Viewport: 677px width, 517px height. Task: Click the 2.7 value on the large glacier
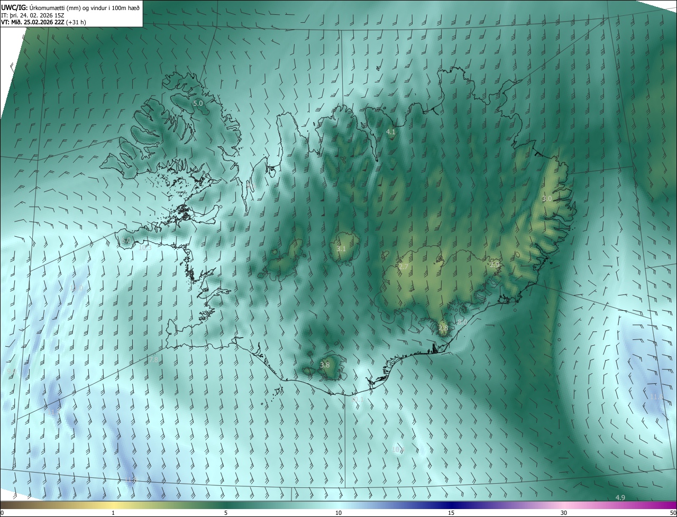click(404, 267)
